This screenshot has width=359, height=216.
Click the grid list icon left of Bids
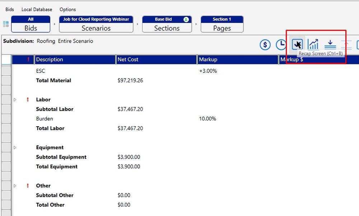[6, 24]
